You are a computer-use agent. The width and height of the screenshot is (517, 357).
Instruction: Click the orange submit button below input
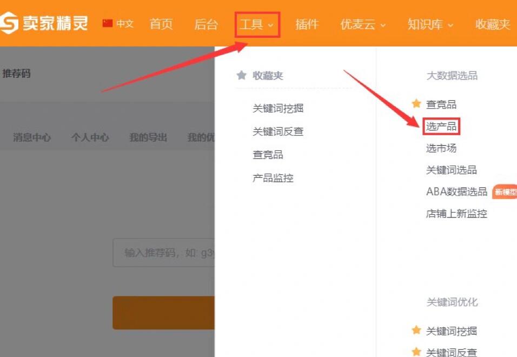pos(163,313)
